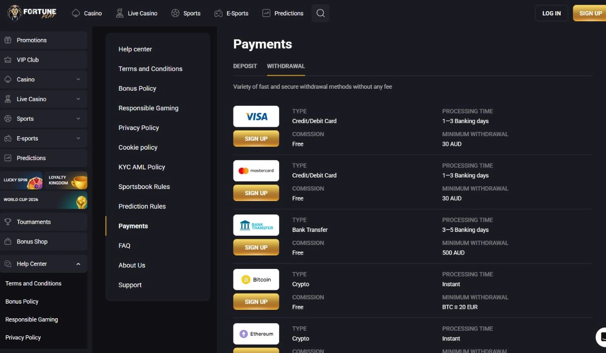Click the top Sign Up button
The width and height of the screenshot is (606, 353).
point(590,13)
